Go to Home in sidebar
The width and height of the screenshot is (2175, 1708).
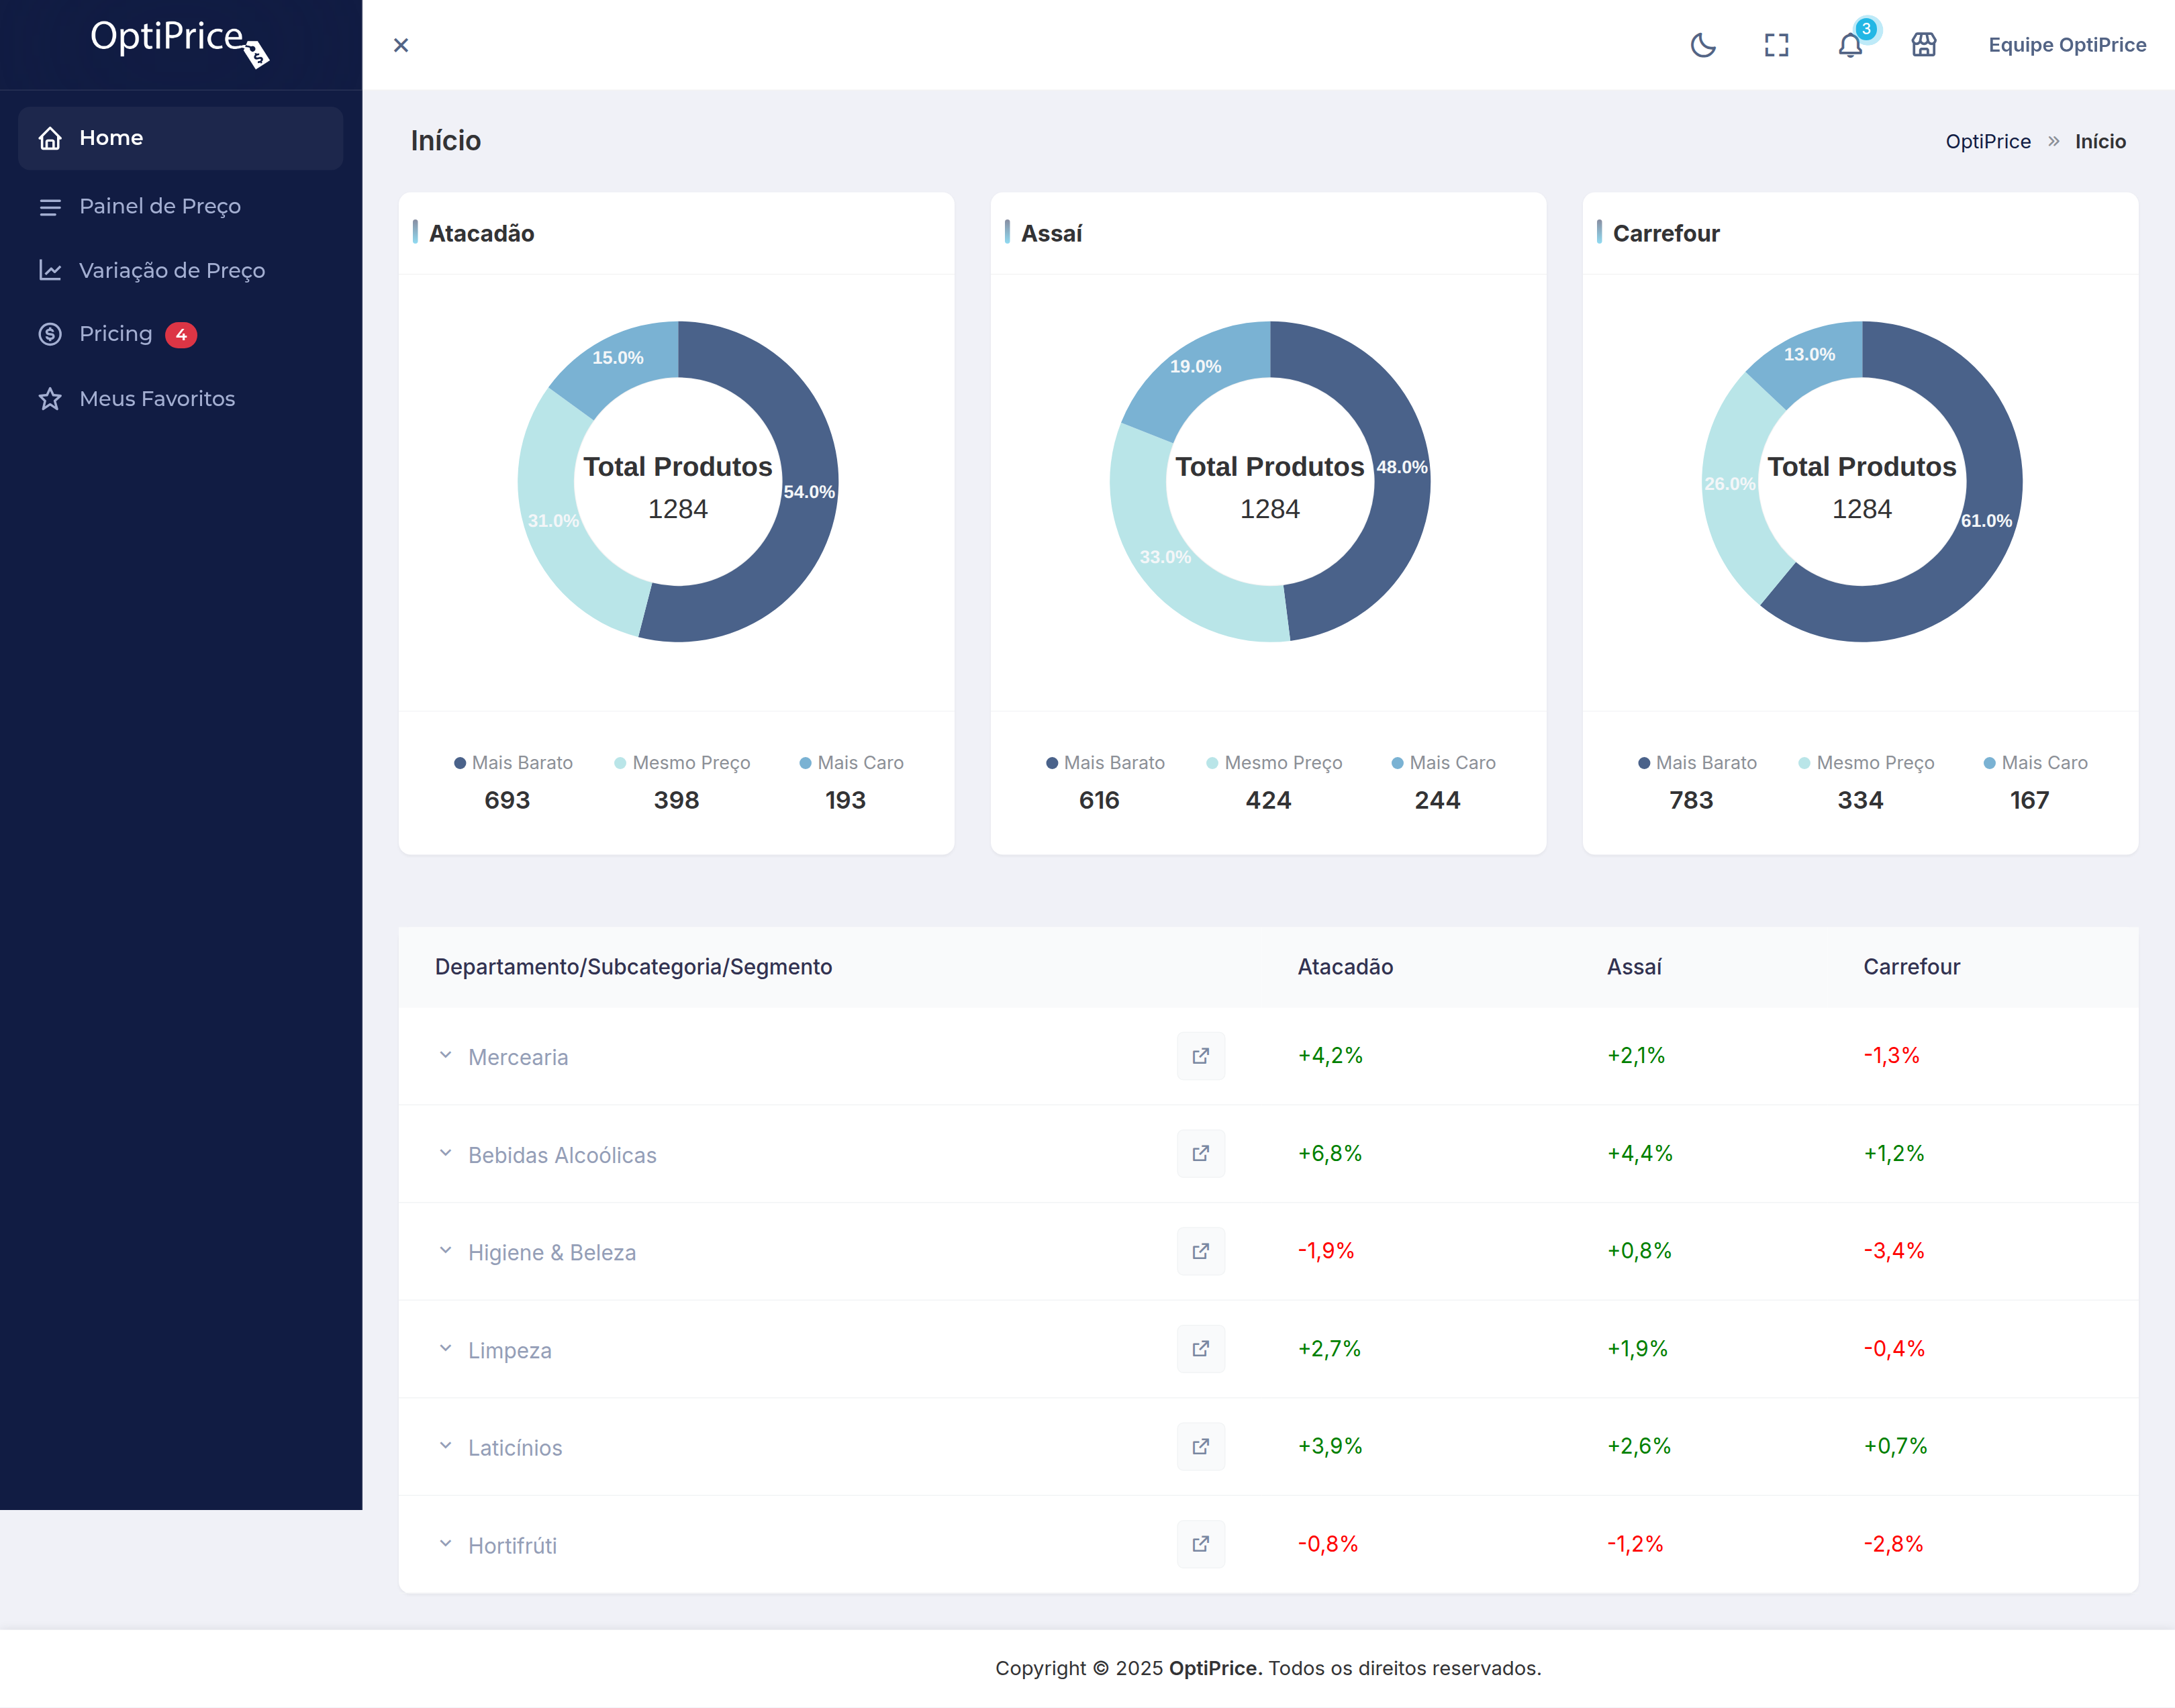coord(181,138)
